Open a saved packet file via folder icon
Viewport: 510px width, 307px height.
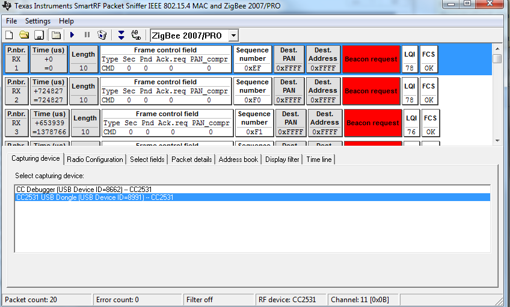(x=24, y=35)
